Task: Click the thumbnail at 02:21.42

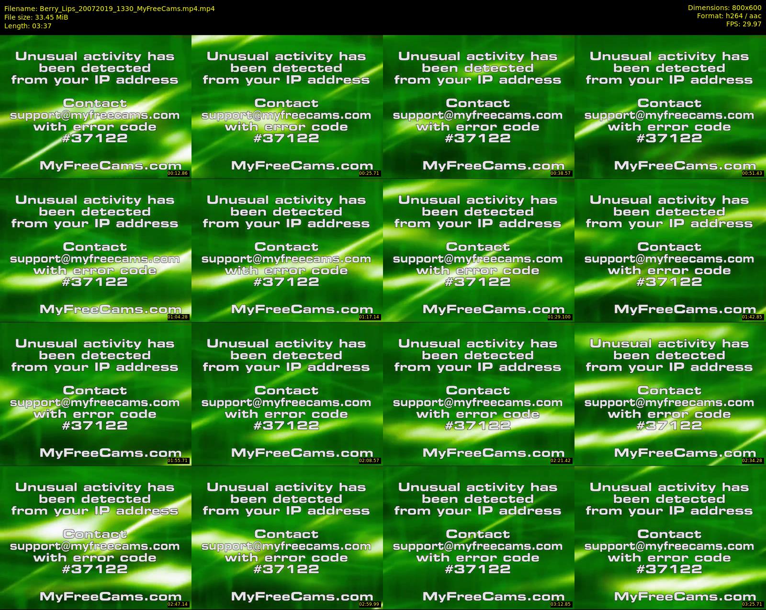Action: (x=478, y=394)
